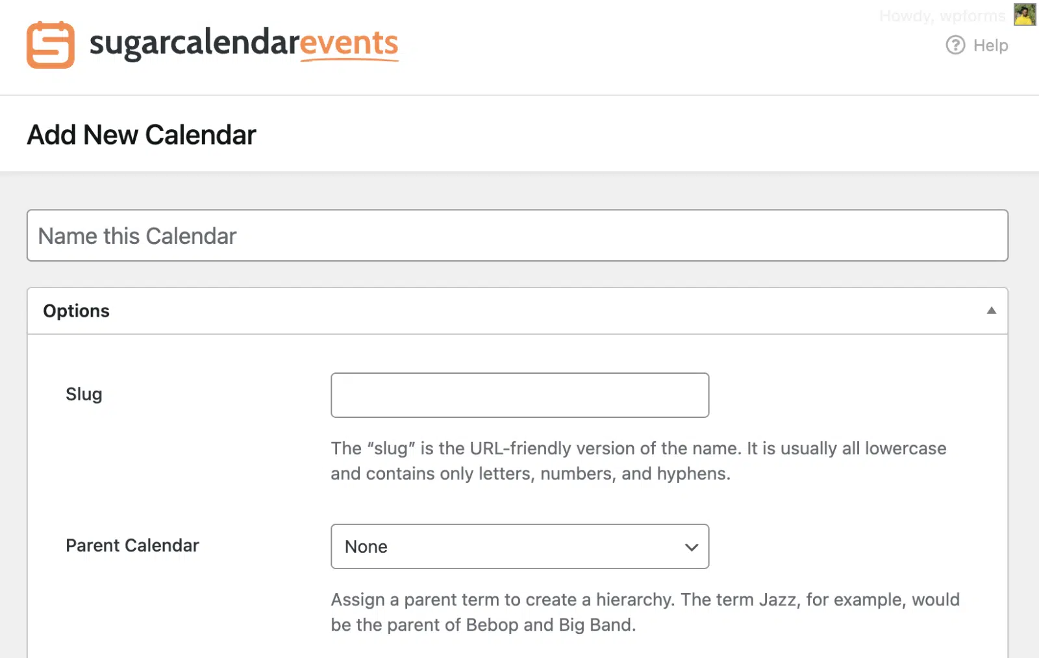Open the Help link text
The width and height of the screenshot is (1039, 658).
tap(990, 45)
